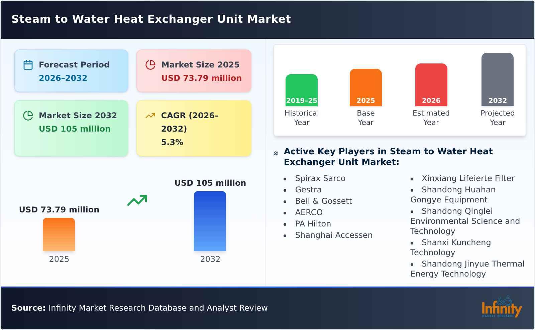Expand the 2019–25 Historical Year label
535x330 pixels.
point(301,100)
